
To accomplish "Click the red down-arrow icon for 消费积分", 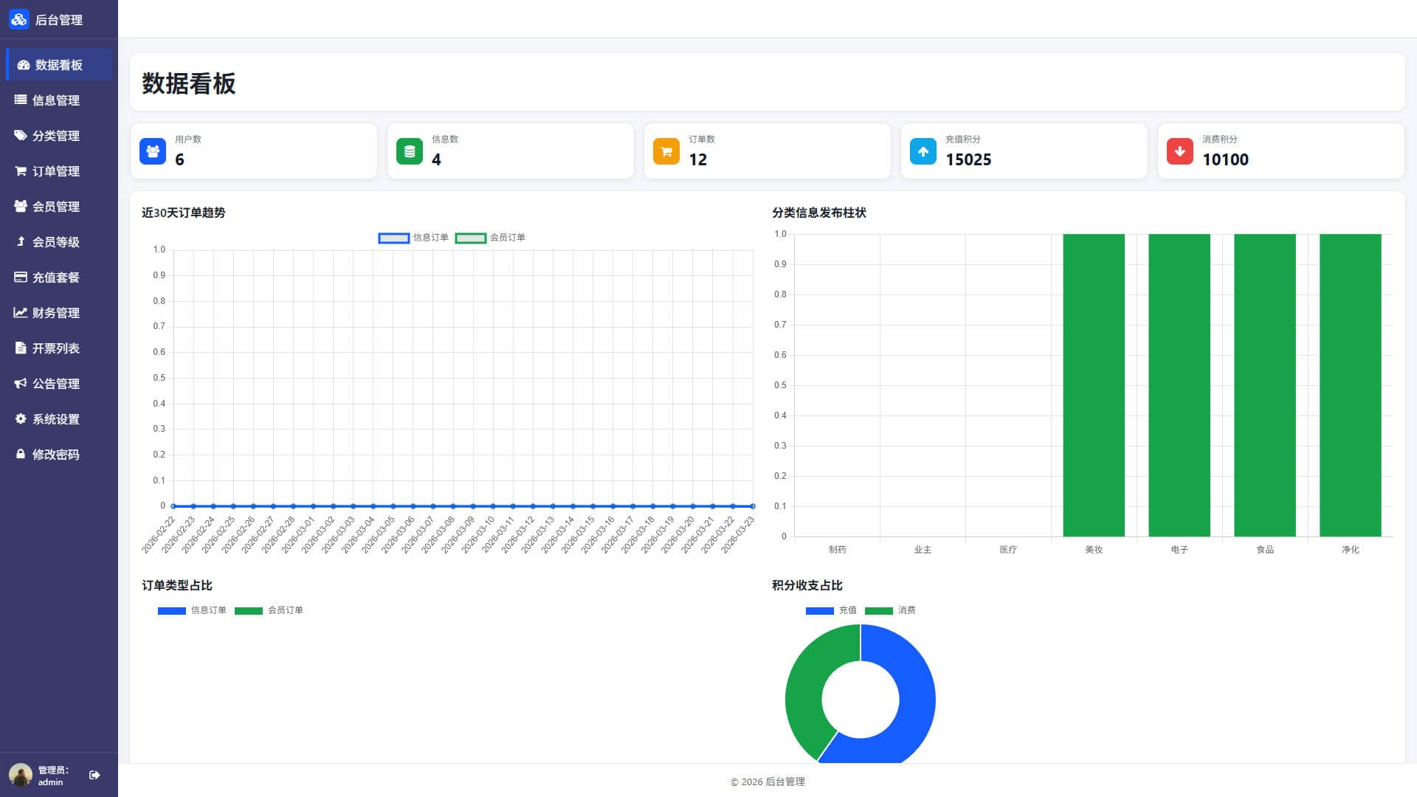I will [1180, 151].
